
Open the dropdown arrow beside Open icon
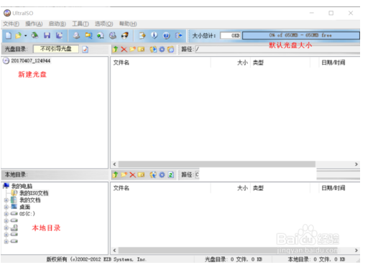(25, 36)
